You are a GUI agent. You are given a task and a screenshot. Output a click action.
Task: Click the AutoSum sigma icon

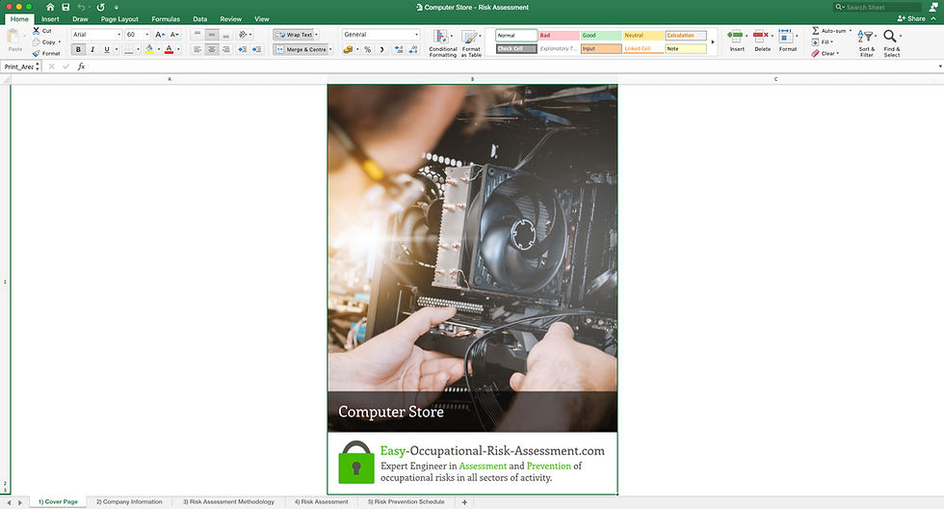pyautogui.click(x=815, y=30)
